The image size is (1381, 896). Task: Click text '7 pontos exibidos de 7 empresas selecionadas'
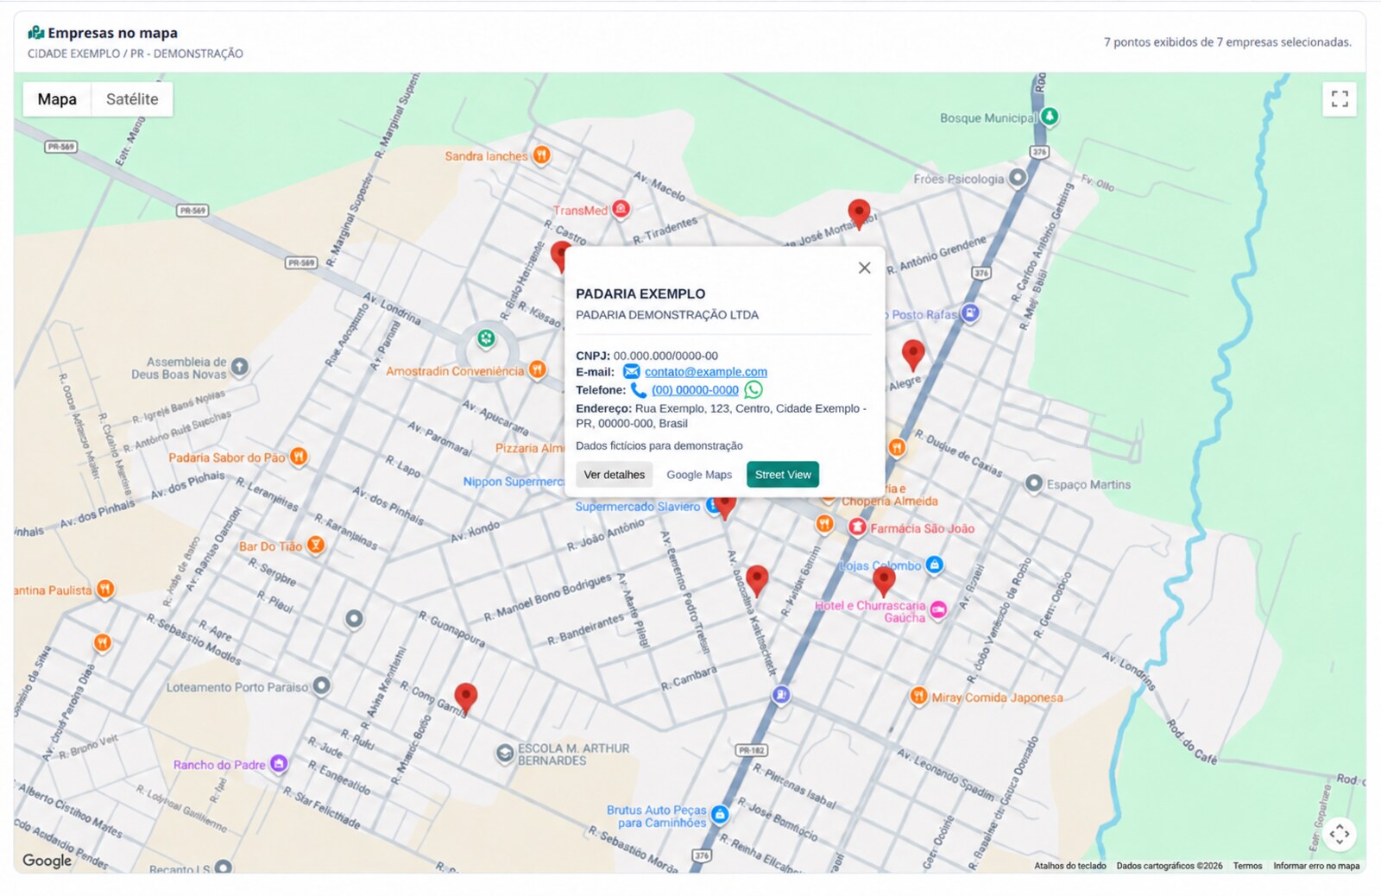click(1227, 42)
